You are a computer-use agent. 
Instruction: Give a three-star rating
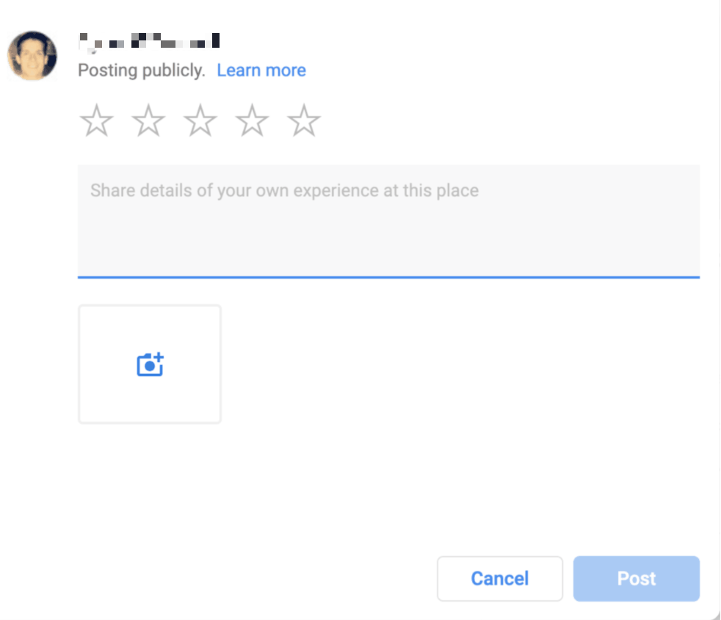tap(200, 120)
